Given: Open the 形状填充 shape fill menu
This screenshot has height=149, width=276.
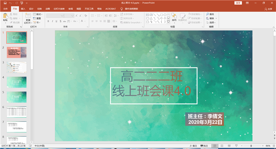Looking at the screenshot, I should tap(195, 14).
